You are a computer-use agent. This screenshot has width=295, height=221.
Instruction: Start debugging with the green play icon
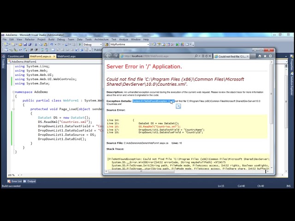[x=80, y=45]
